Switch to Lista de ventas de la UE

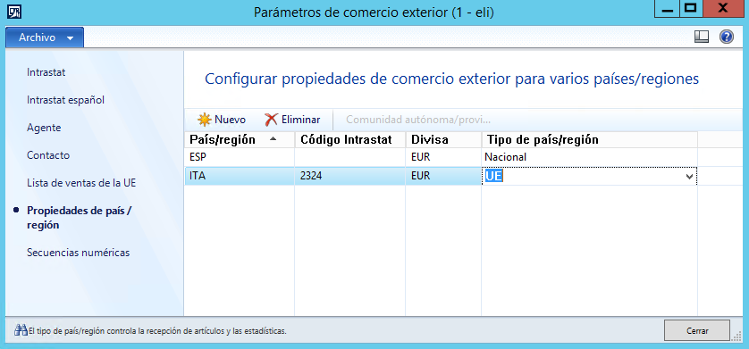coord(81,183)
